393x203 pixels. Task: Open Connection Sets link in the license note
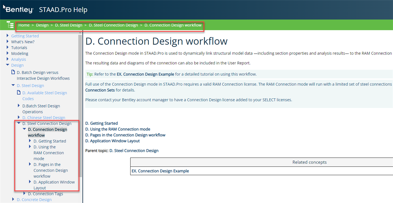[x=100, y=90]
